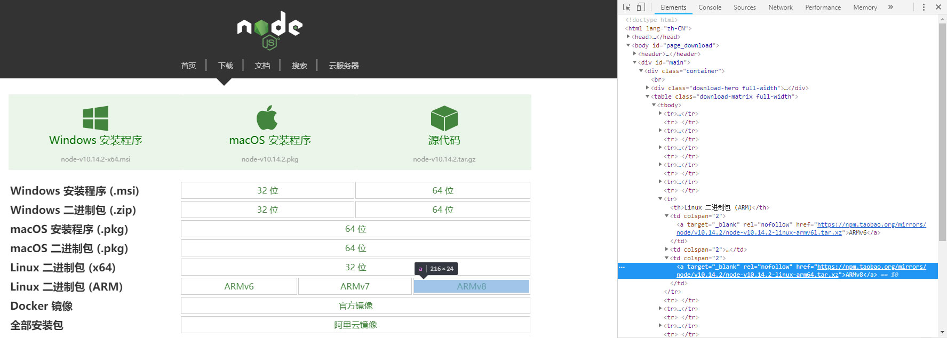
Task: Show more DevTools tabs chevron
Action: (890, 7)
